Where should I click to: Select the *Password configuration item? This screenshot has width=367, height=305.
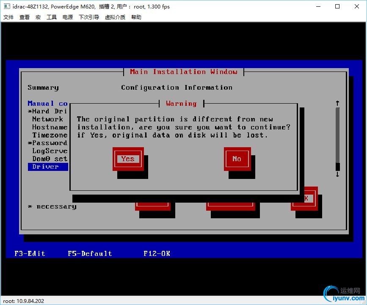pos(47,143)
